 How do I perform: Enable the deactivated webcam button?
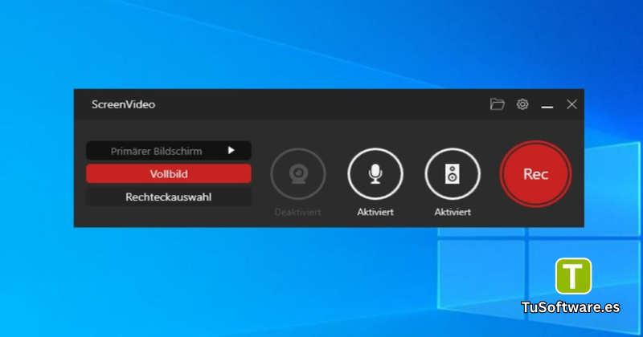click(298, 174)
